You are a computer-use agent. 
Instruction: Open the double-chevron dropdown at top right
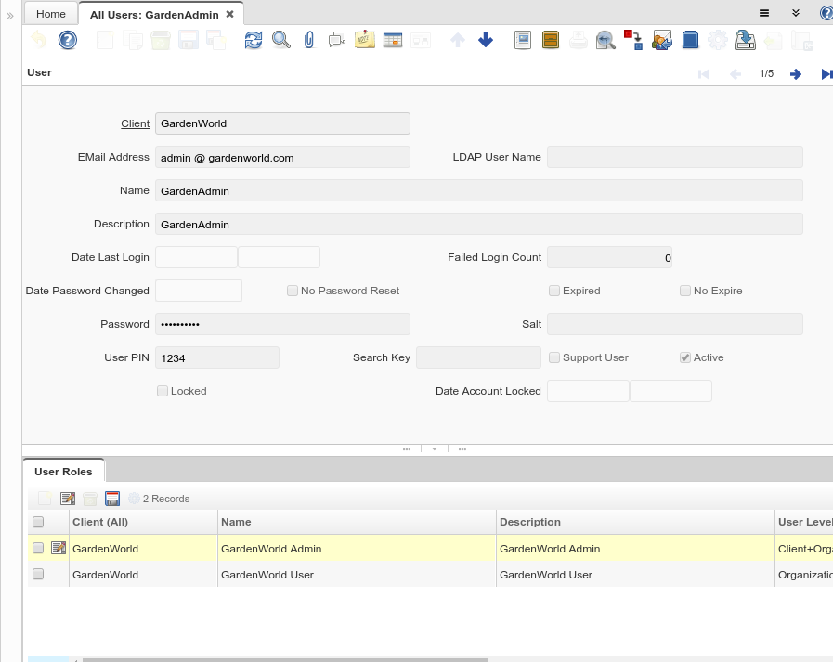(x=796, y=13)
